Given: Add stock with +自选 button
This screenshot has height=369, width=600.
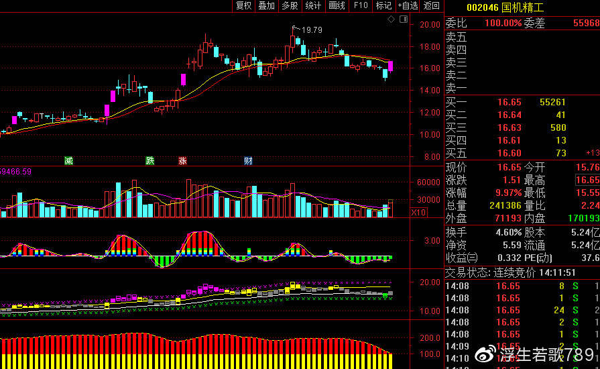Looking at the screenshot, I should [x=408, y=6].
